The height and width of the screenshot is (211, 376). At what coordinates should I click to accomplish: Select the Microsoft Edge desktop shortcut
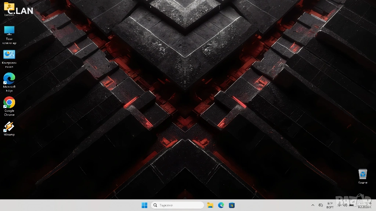[9, 78]
